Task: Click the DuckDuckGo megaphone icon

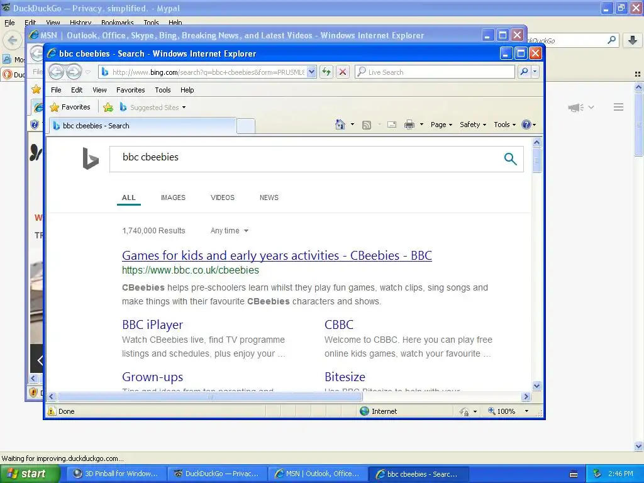Action: (x=576, y=107)
